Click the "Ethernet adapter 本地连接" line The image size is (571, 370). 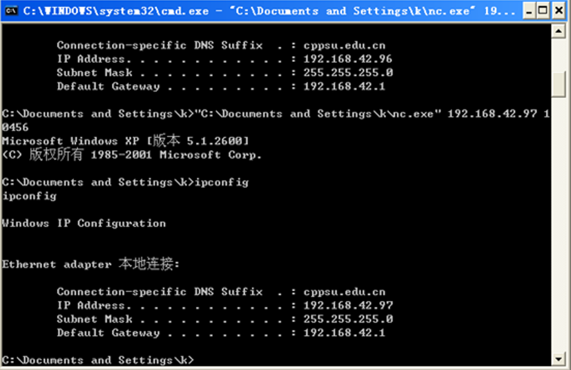pos(90,264)
